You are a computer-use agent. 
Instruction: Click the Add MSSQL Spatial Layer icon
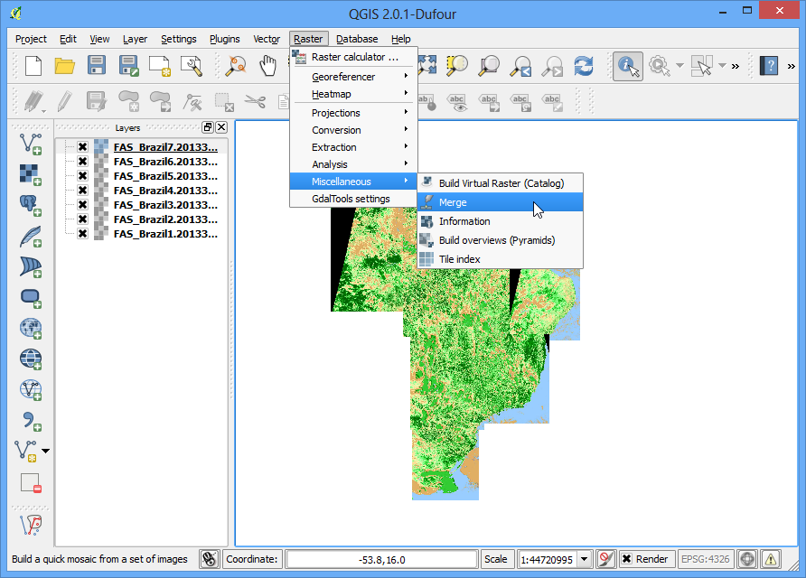pos(31,267)
